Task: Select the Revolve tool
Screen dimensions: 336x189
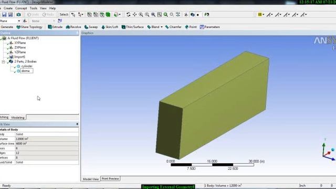Action: [x=73, y=27]
